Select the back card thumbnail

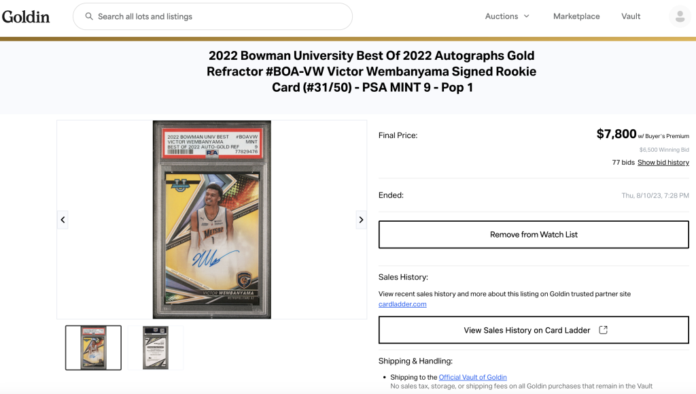click(x=156, y=348)
